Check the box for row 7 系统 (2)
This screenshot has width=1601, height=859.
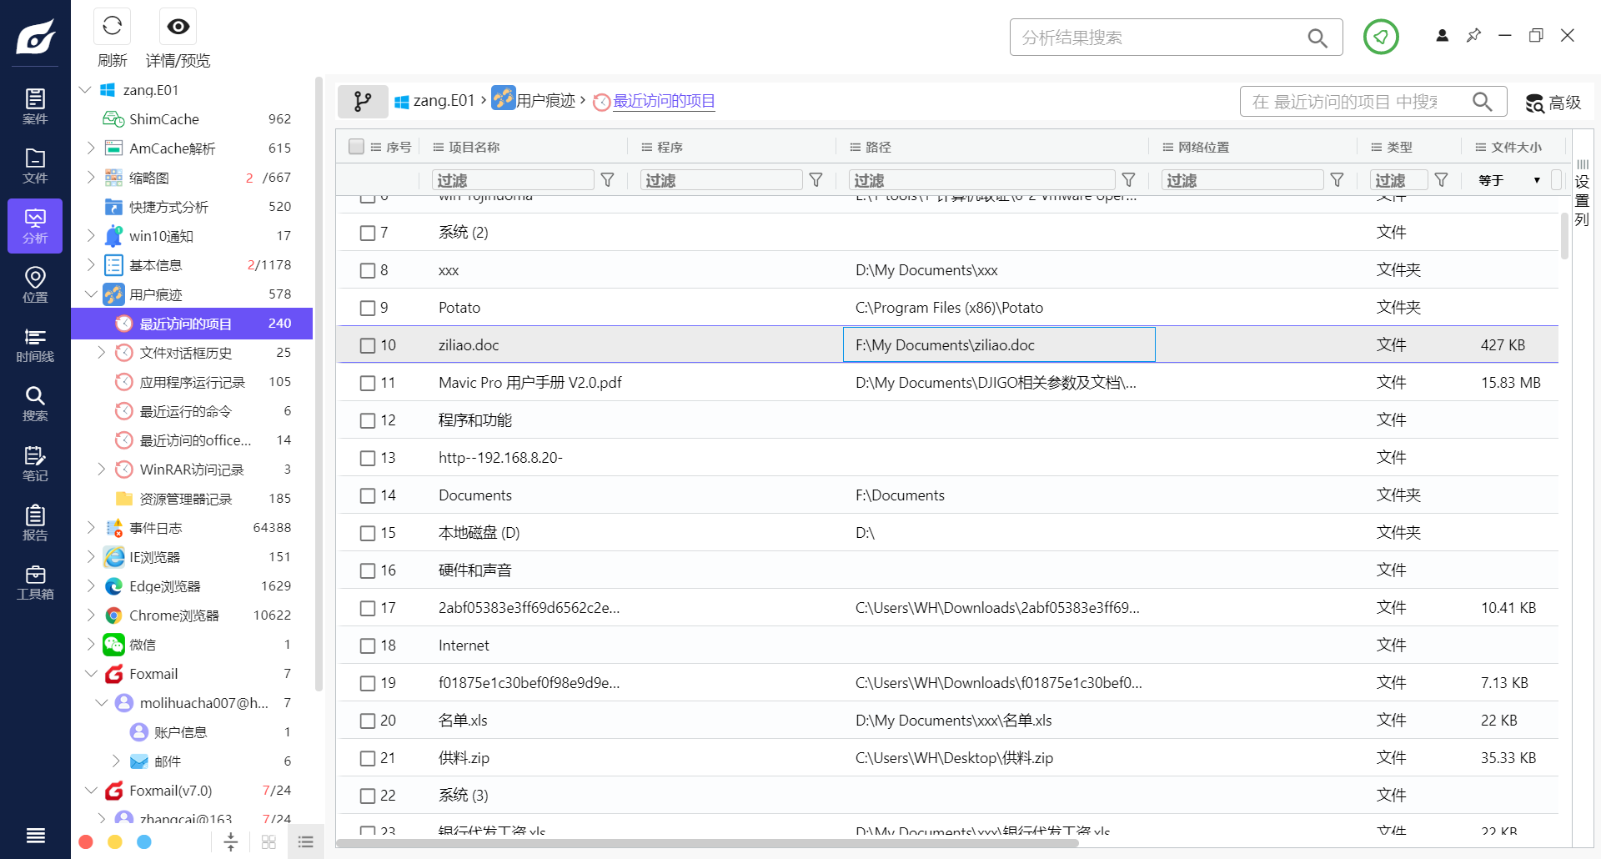[368, 233]
